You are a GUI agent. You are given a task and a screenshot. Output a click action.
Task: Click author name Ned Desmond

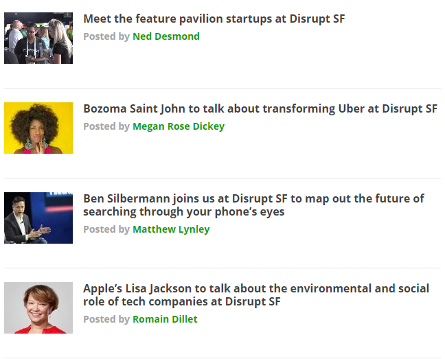click(x=166, y=36)
